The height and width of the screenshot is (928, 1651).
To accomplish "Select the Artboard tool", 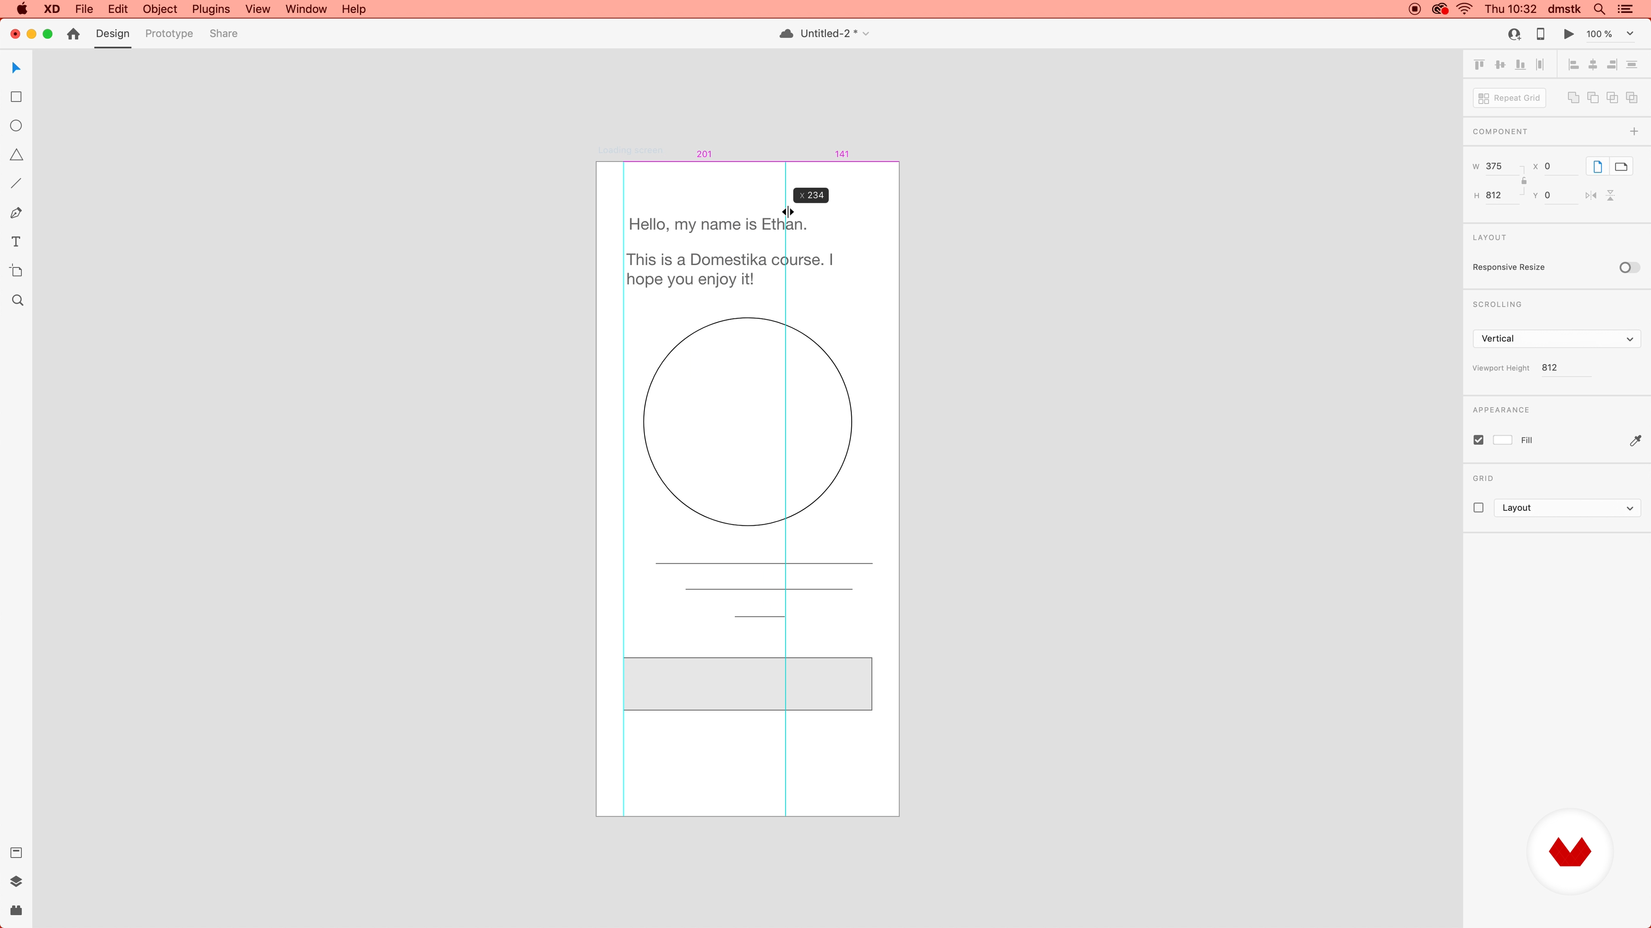I will [x=17, y=271].
